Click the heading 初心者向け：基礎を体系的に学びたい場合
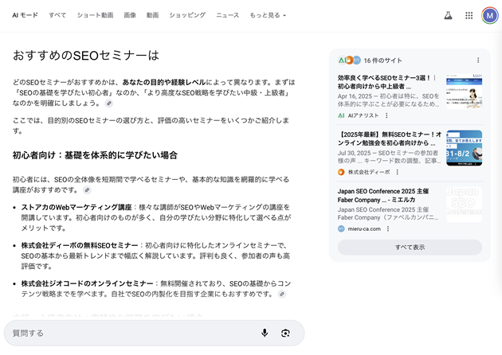Viewport: 502px width, 355px height. tap(95, 155)
